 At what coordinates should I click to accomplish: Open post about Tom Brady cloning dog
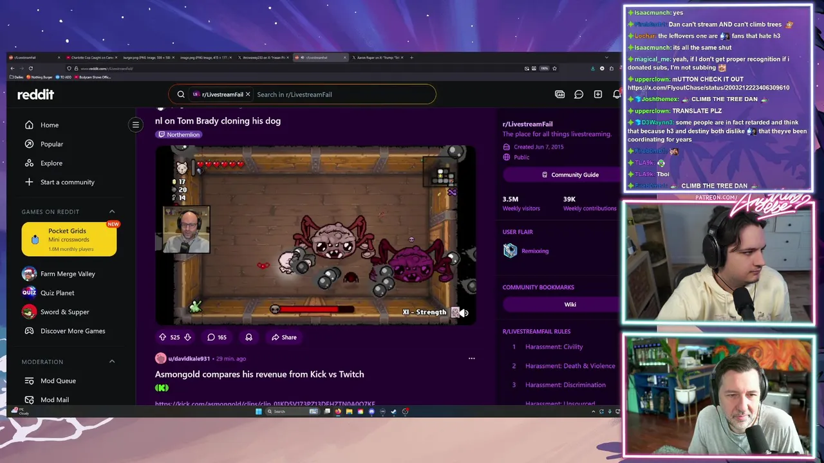coord(218,121)
